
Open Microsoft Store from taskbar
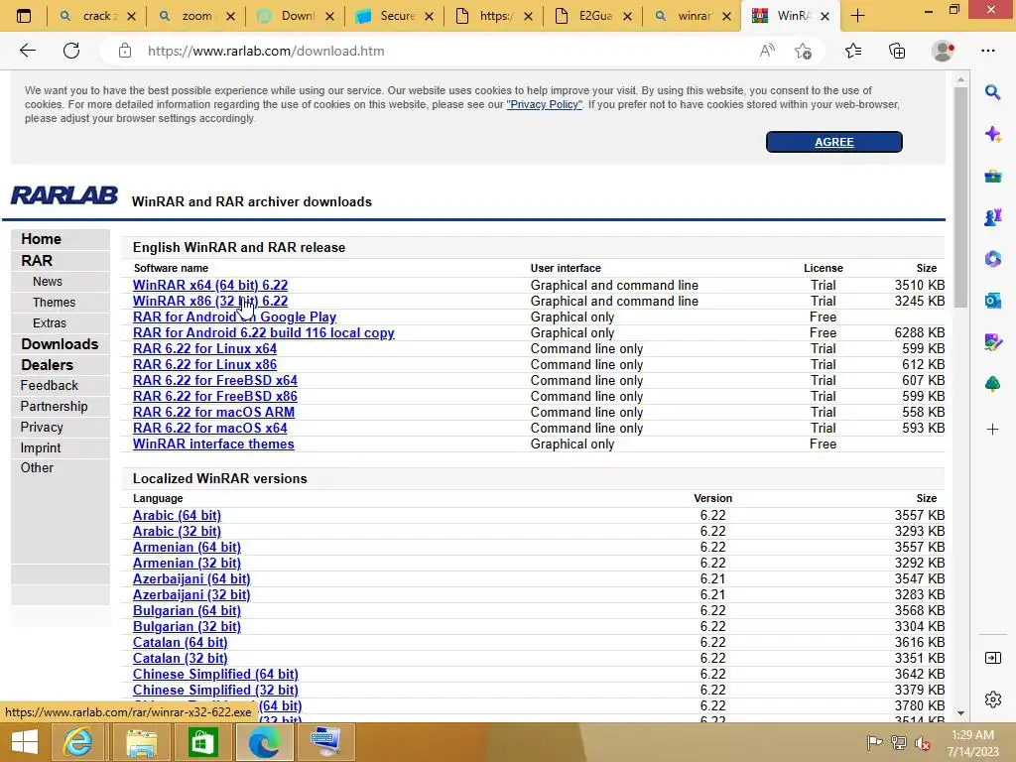click(202, 742)
